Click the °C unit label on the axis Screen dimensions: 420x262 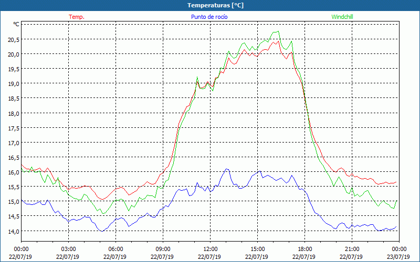(x=16, y=24)
